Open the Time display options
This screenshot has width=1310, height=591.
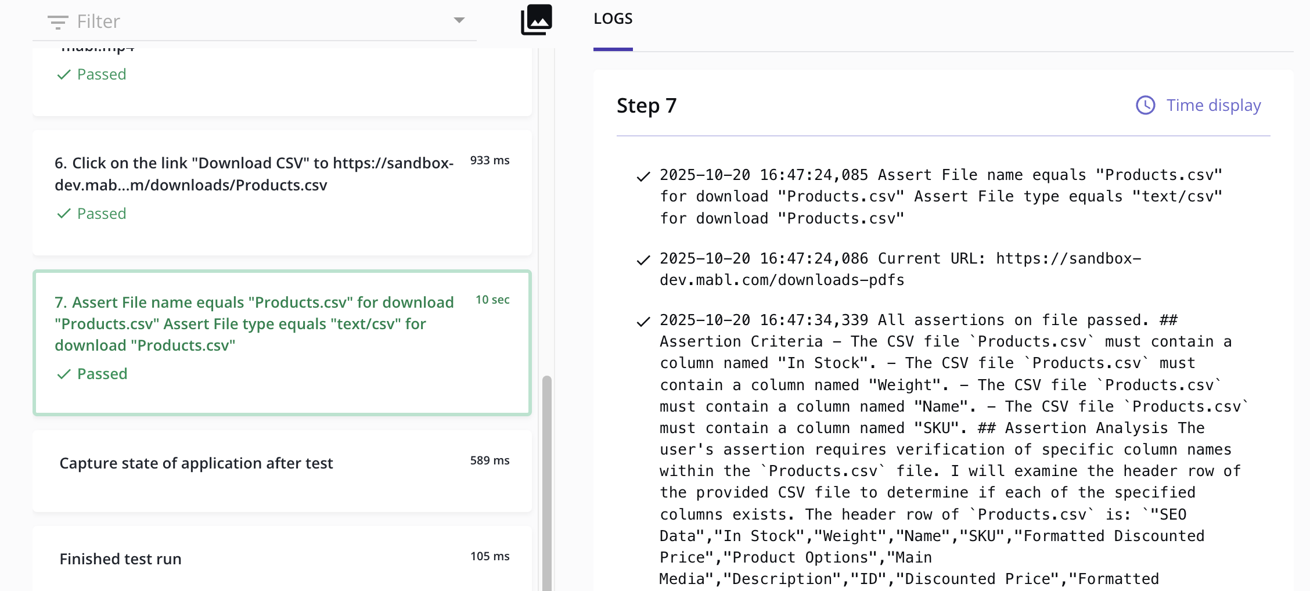pos(1213,105)
